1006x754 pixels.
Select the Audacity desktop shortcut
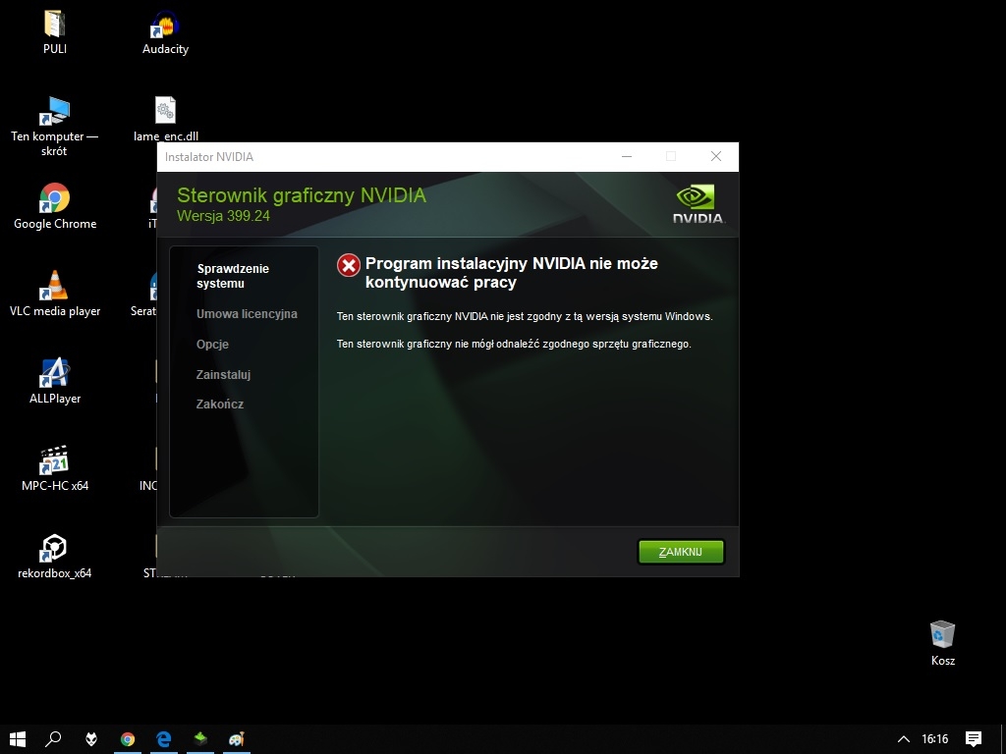coord(165,32)
